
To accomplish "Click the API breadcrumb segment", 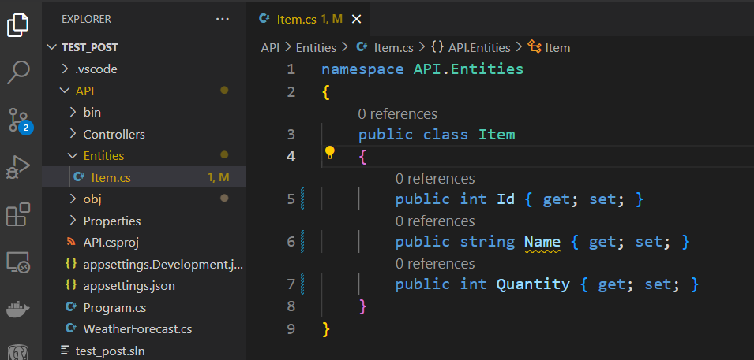I will pyautogui.click(x=270, y=47).
